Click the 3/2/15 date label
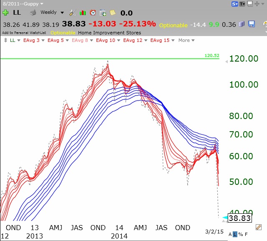The height and width of the screenshot is (241, 267). click(214, 232)
